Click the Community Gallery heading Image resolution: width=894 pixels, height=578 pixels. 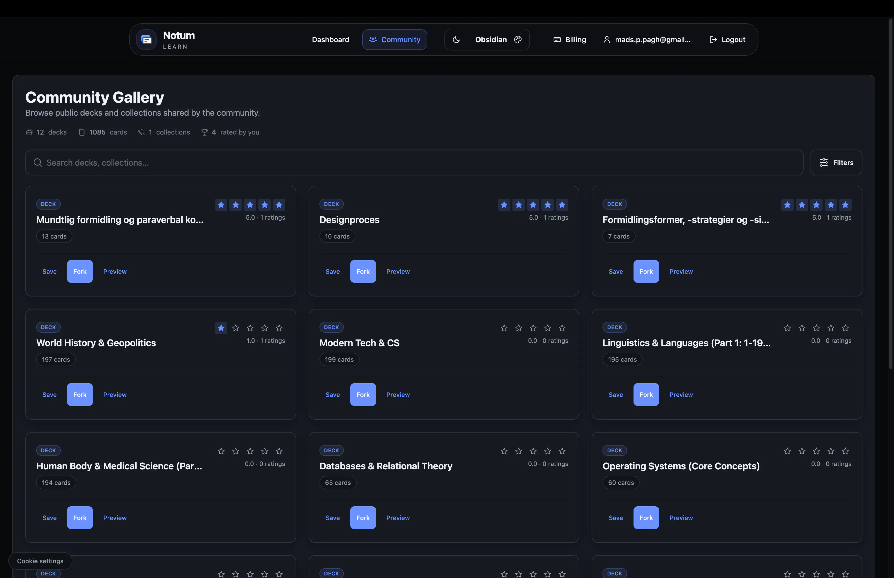point(94,97)
